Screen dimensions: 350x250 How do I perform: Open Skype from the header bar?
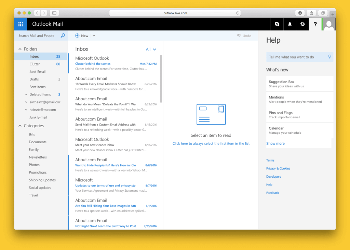pos(277,24)
